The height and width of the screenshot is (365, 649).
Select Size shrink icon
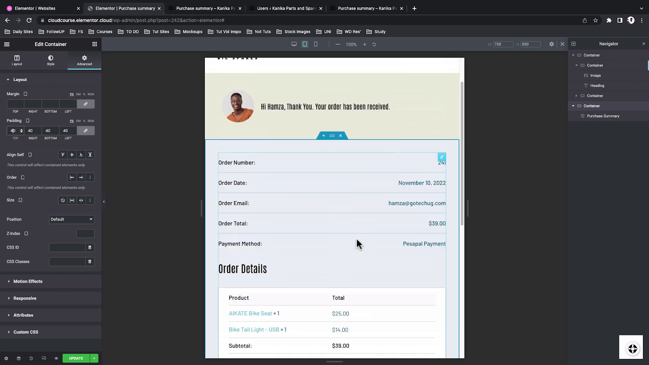pos(81,200)
